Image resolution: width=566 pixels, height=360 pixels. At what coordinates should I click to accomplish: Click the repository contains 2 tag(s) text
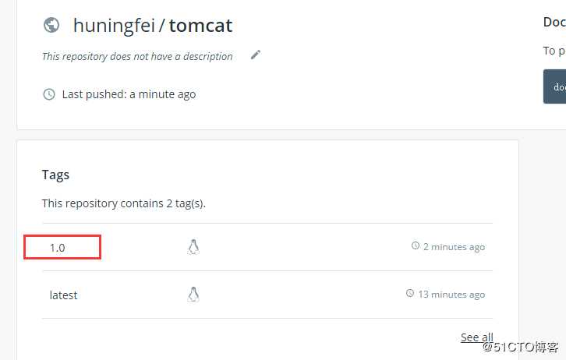[x=123, y=203]
